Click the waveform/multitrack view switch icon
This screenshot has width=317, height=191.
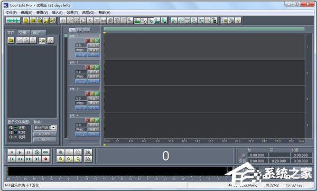(13, 21)
